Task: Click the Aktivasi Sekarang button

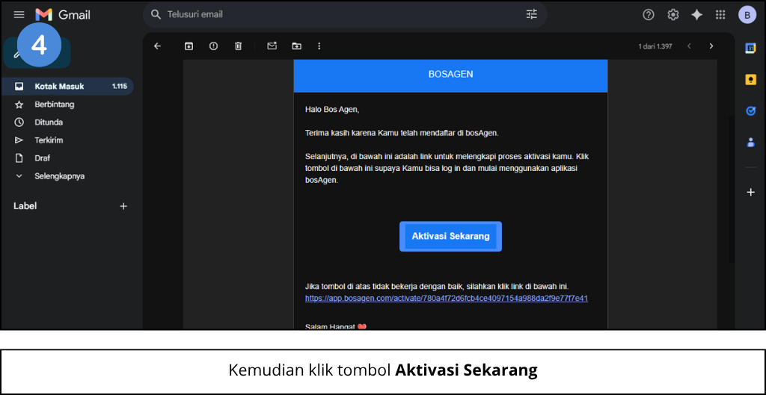Action: [x=450, y=237]
